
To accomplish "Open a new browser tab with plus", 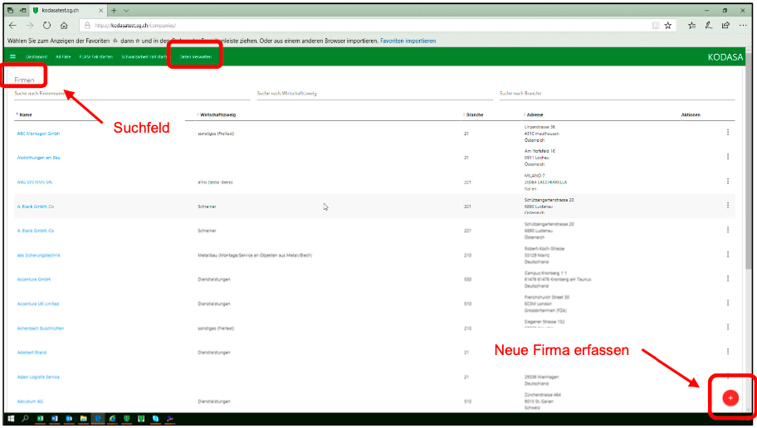I will coord(114,10).
